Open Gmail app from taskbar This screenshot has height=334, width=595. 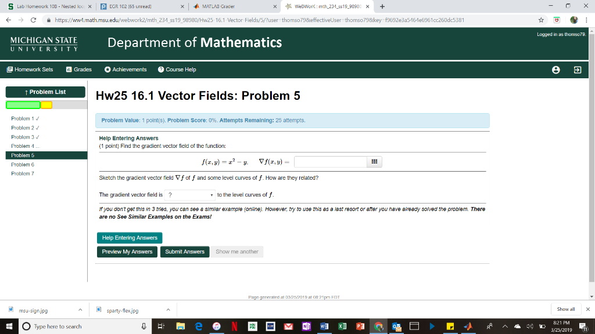(x=288, y=326)
